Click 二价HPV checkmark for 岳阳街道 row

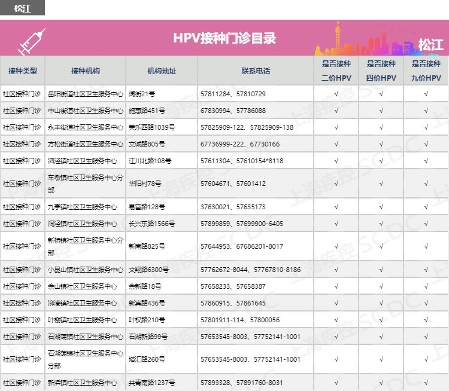pos(336,94)
